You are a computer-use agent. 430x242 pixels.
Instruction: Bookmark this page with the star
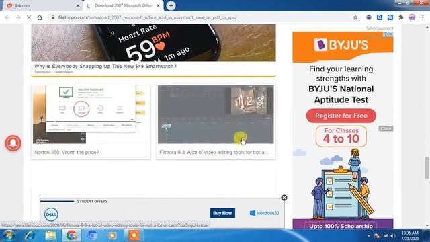355,17
